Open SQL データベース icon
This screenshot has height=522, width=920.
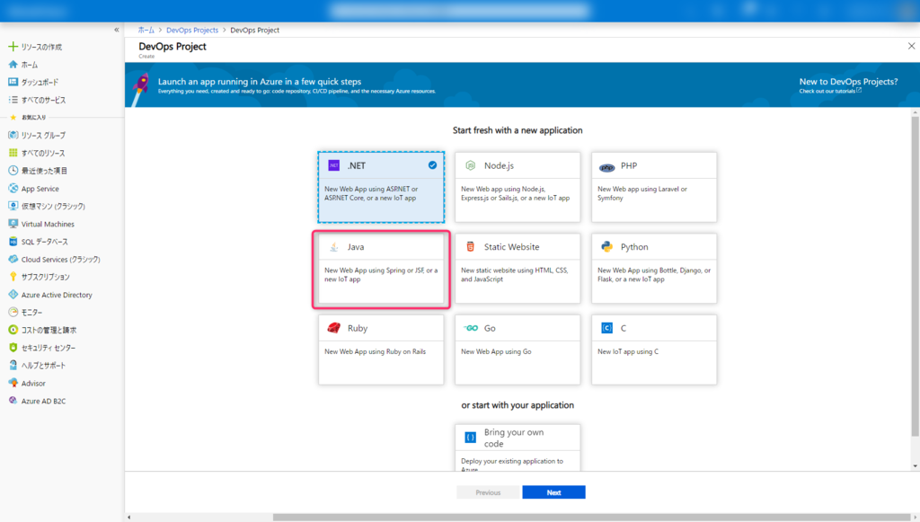point(13,241)
